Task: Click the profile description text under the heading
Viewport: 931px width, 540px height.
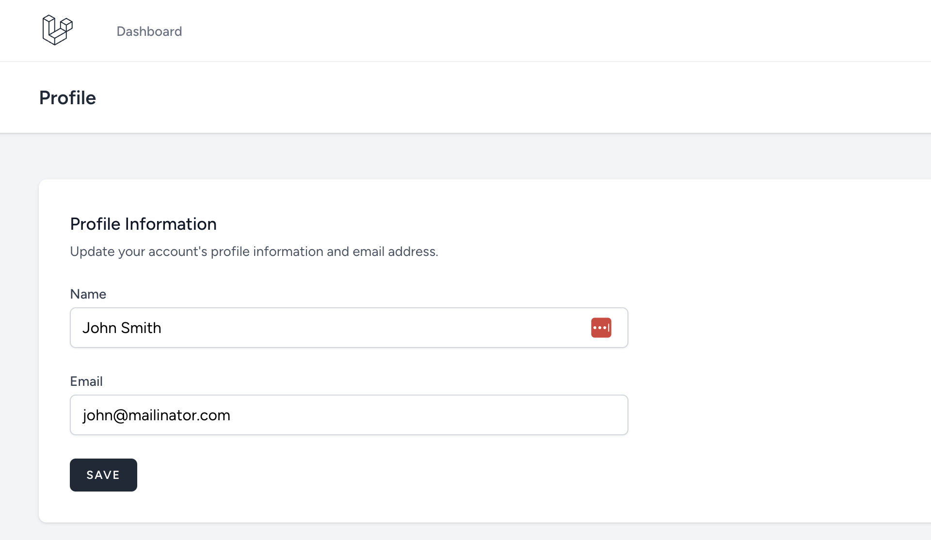Action: (x=254, y=252)
